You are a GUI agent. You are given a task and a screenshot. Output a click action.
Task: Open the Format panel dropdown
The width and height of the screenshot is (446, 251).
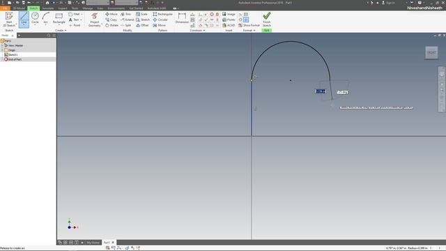pyautogui.click(x=249, y=30)
